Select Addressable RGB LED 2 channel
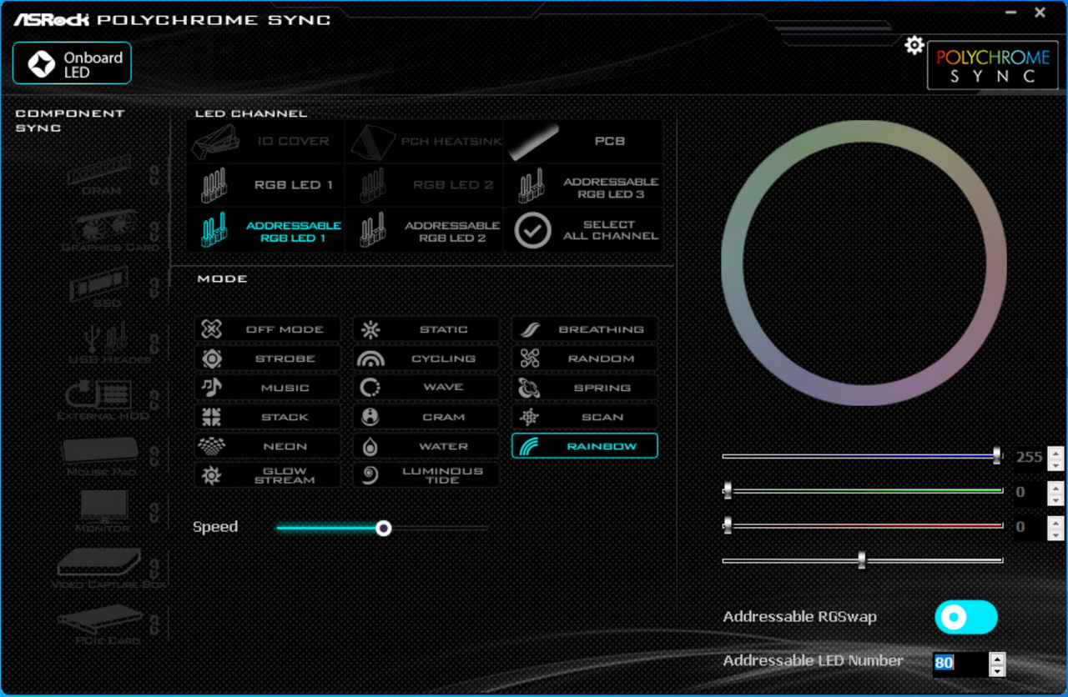Image resolution: width=1068 pixels, height=697 pixels. (x=425, y=231)
